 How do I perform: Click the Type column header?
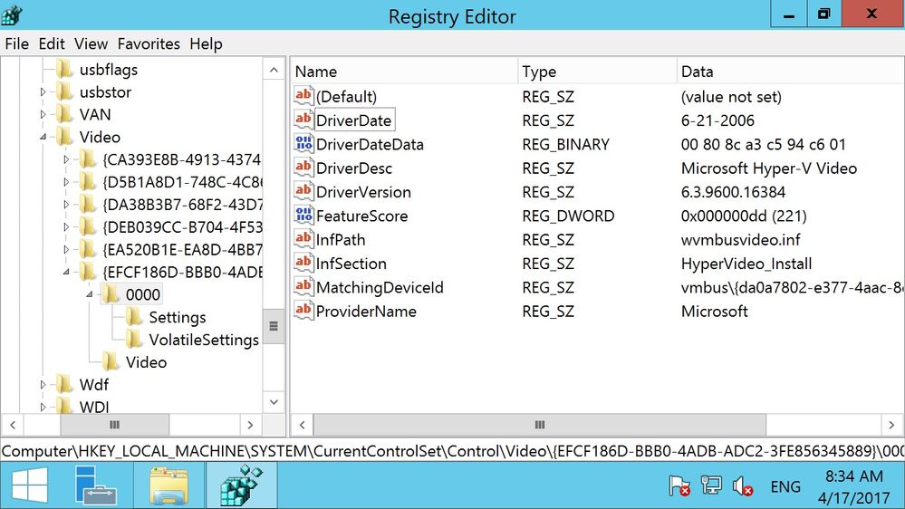(x=597, y=72)
